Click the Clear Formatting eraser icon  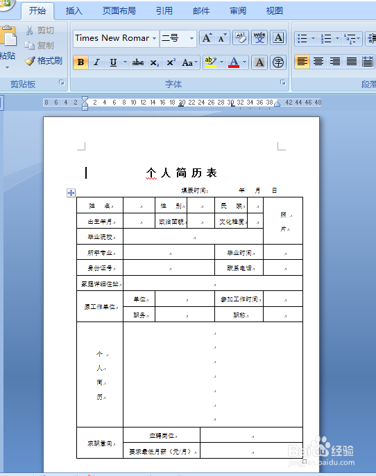(x=241, y=38)
